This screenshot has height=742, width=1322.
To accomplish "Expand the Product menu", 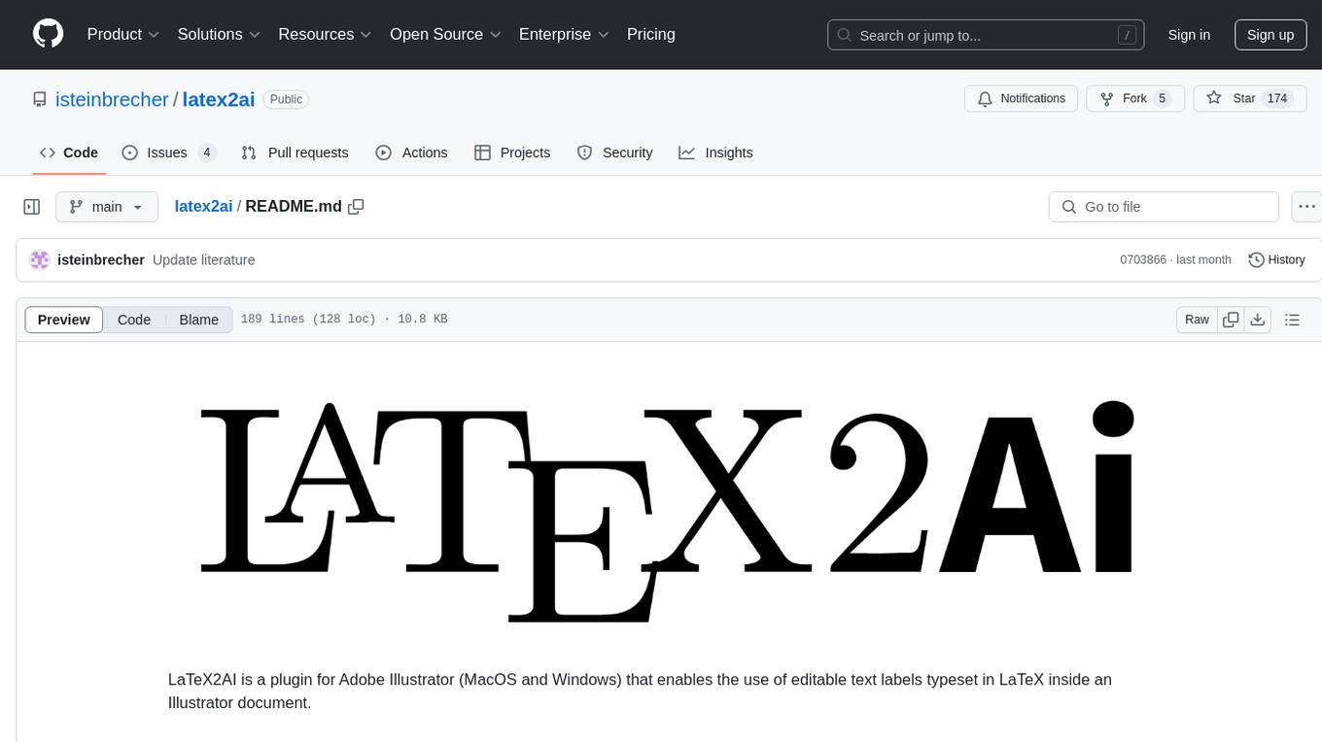I will pyautogui.click(x=123, y=34).
